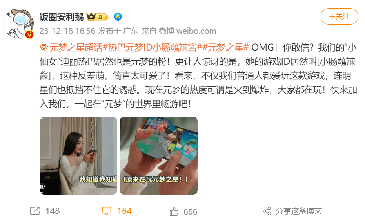
Task: Click the post timestamp 23-12-18 16:56
Action: coord(67,31)
